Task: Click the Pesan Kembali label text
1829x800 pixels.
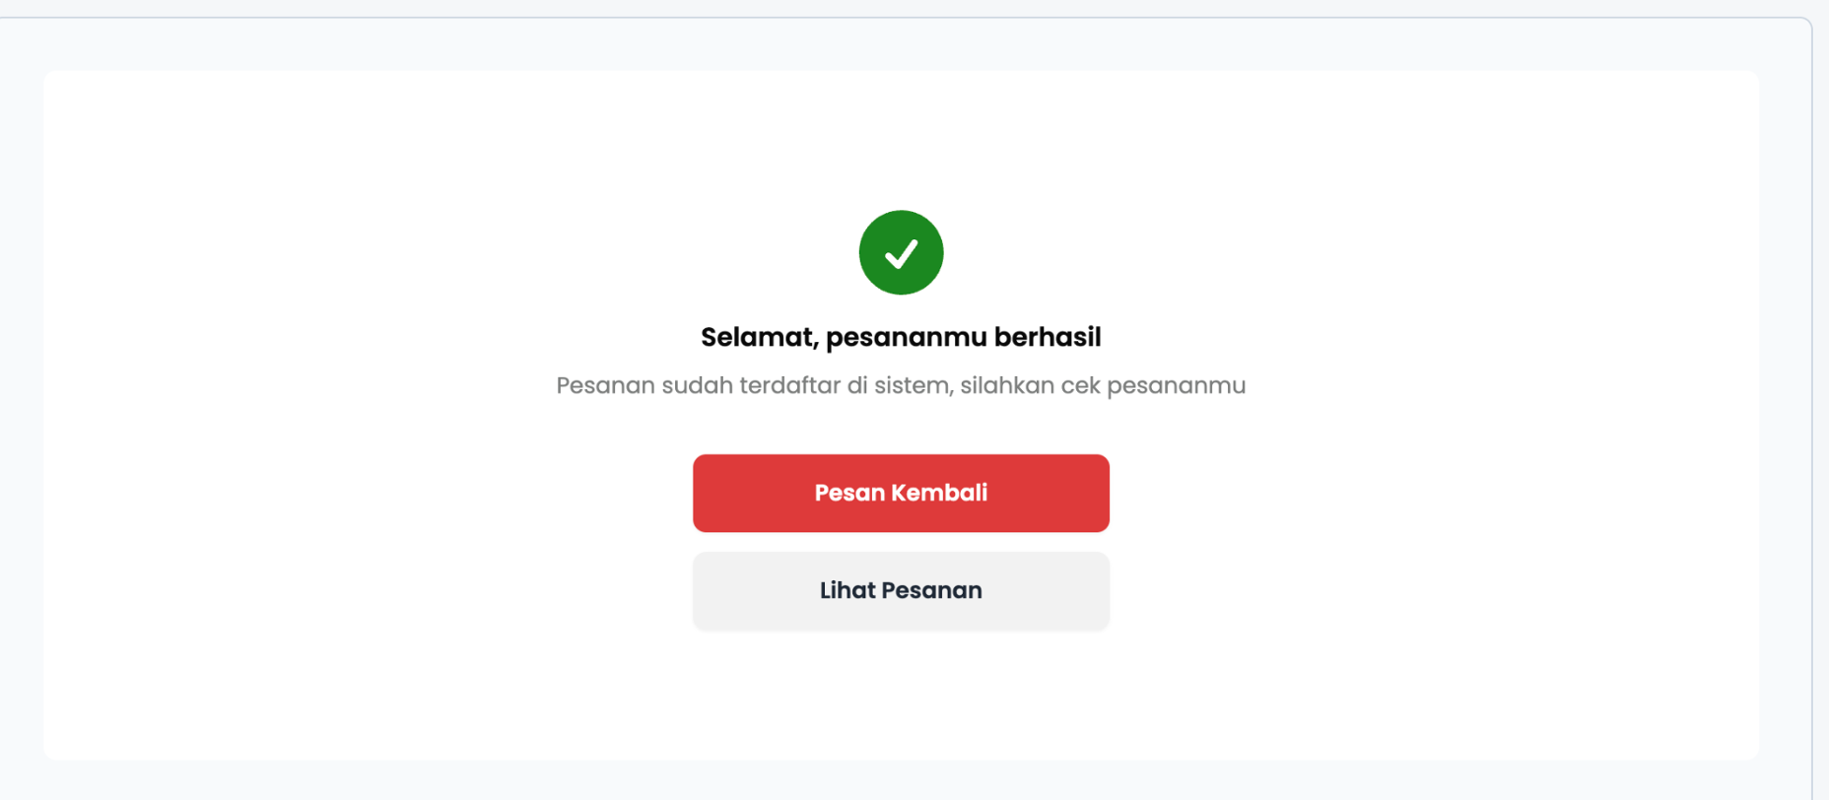Action: (x=901, y=493)
